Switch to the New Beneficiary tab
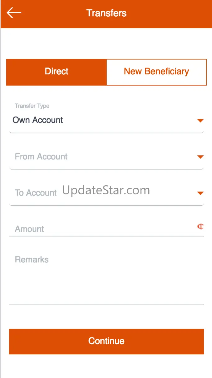The height and width of the screenshot is (378, 212). pos(156,72)
